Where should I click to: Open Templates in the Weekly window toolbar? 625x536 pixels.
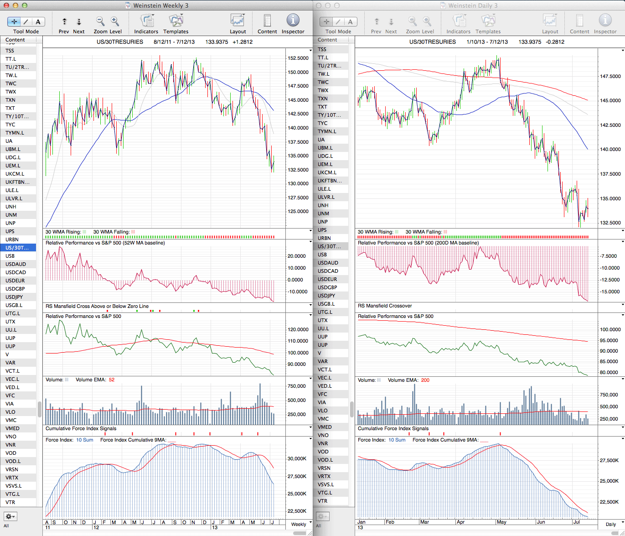176,21
